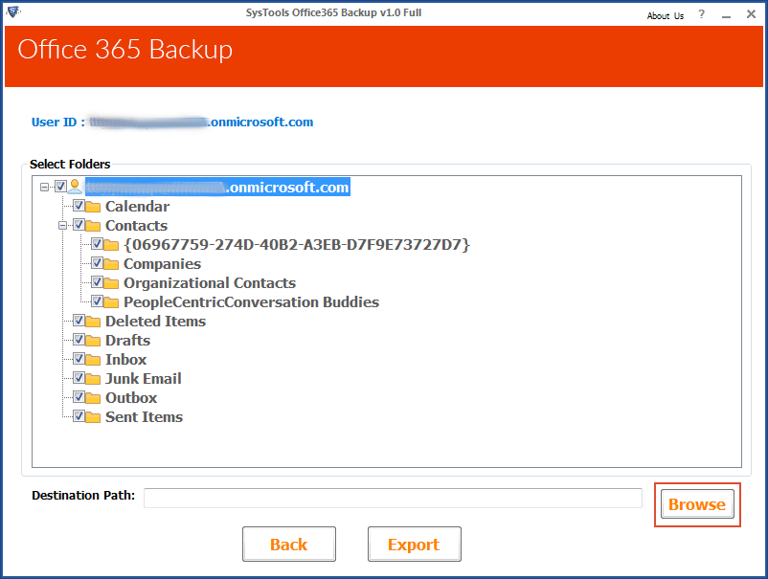Uncheck the Deleted Items checkbox
The width and height of the screenshot is (768, 579).
[79, 322]
